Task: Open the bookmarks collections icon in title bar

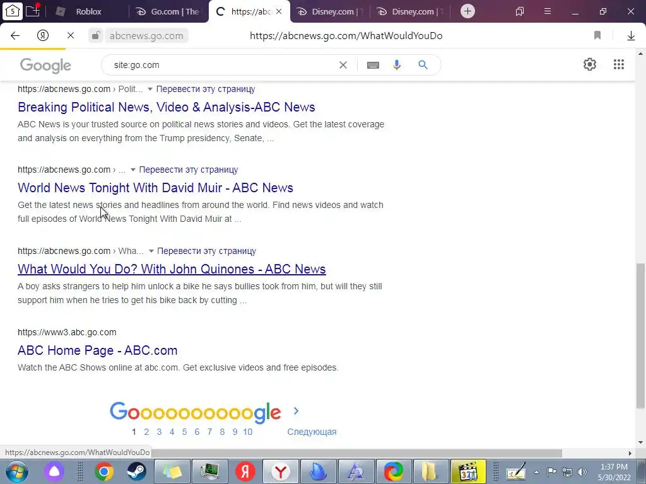Action: pyautogui.click(x=520, y=11)
